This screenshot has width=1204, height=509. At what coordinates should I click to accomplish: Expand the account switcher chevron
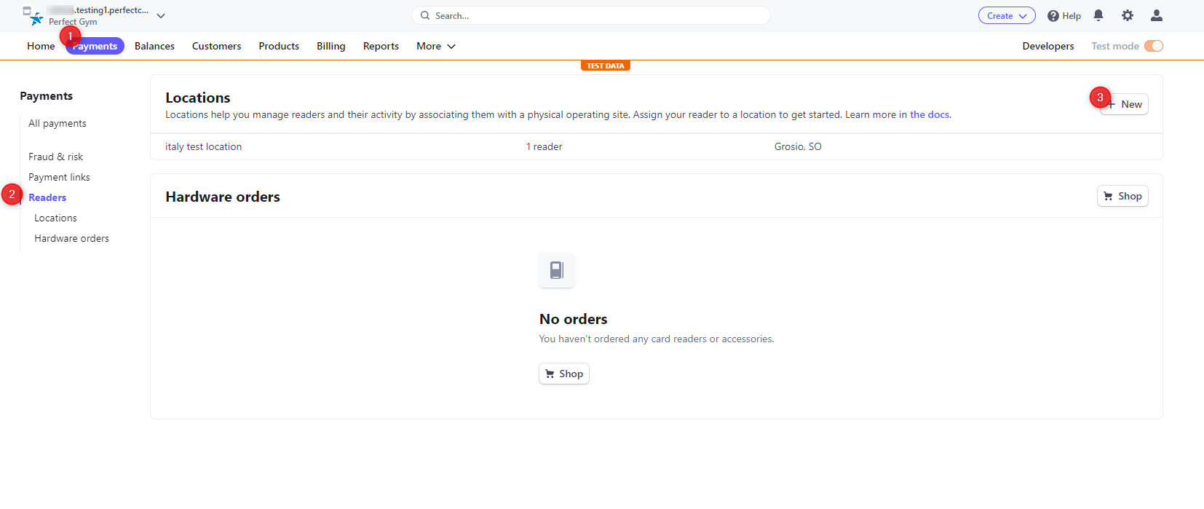(161, 15)
